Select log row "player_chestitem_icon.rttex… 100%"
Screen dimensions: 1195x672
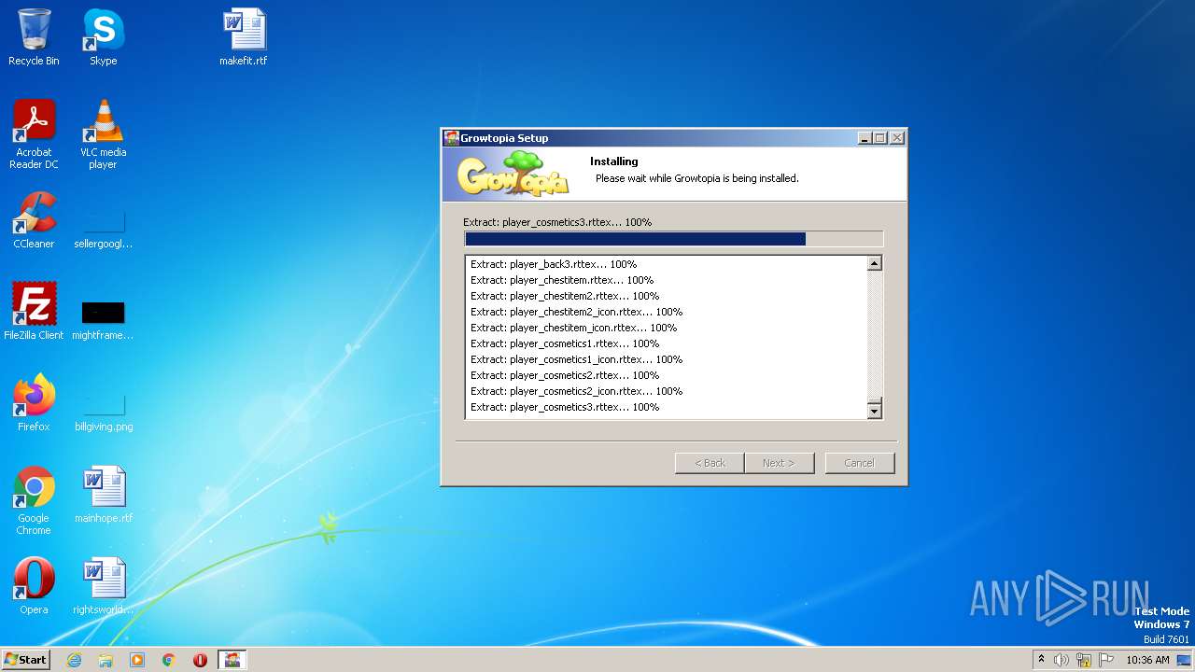(x=573, y=328)
